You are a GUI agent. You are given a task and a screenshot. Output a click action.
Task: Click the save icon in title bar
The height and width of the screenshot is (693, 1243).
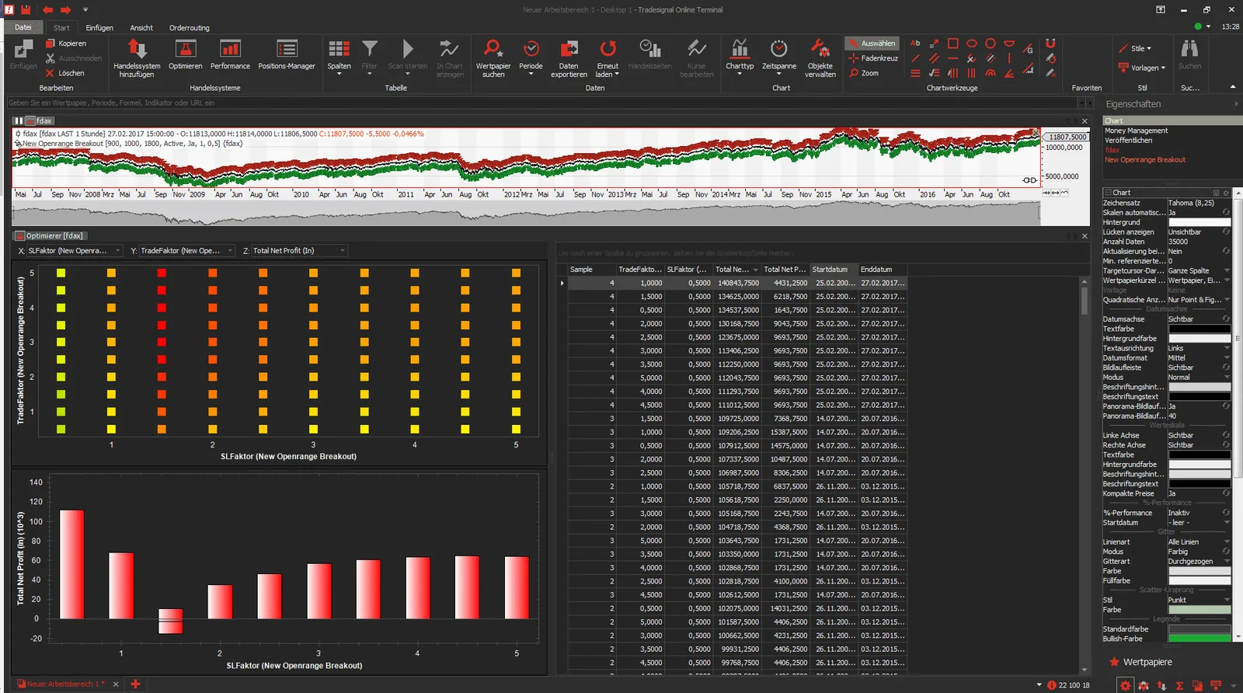click(x=26, y=9)
